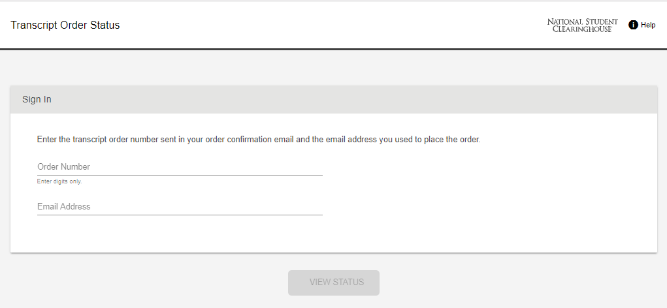667x308 pixels.
Task: Click the Sign In panel header
Action: [333, 99]
